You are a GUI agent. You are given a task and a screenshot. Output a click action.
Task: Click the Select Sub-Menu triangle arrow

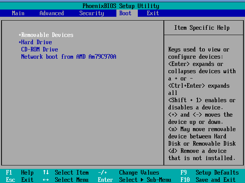(142, 180)
